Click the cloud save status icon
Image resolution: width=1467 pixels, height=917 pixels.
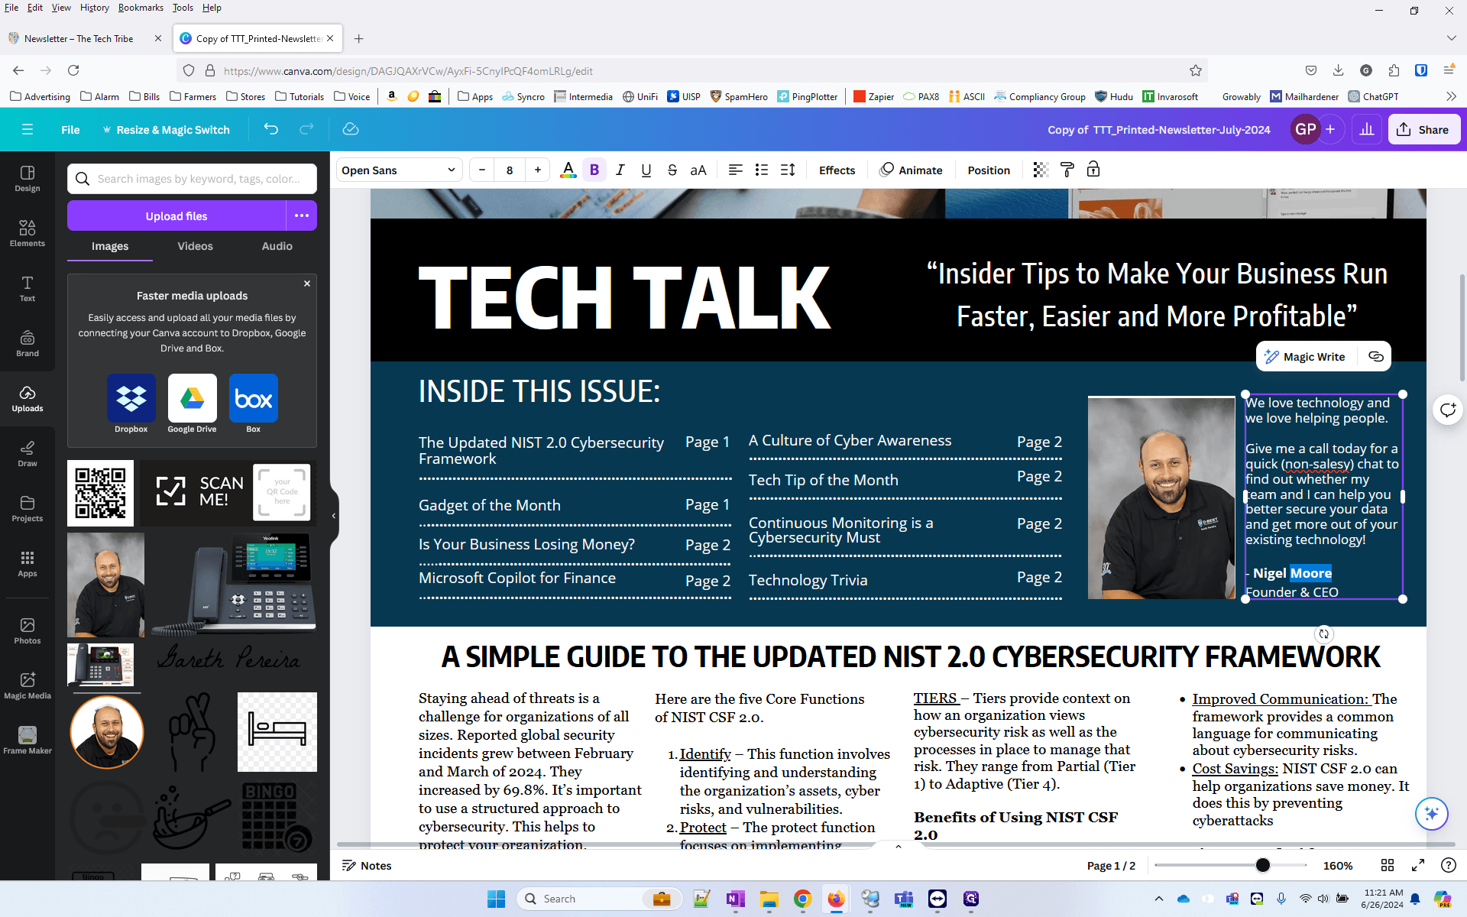click(351, 129)
